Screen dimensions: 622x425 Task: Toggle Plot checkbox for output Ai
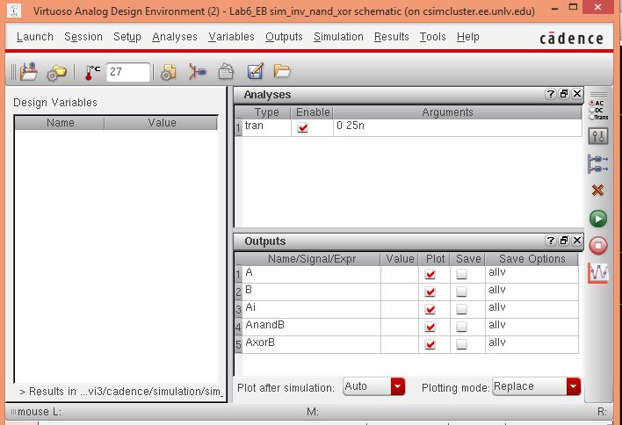[x=430, y=309]
